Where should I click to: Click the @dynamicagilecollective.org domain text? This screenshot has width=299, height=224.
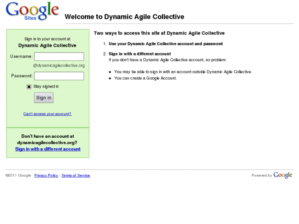(x=59, y=66)
